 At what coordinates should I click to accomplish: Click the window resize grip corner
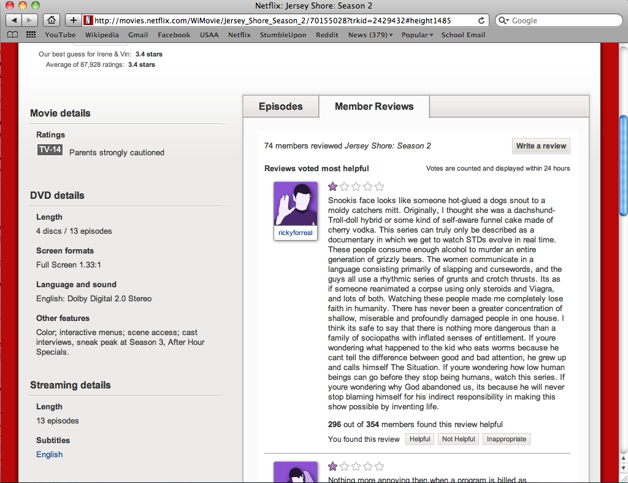click(623, 478)
